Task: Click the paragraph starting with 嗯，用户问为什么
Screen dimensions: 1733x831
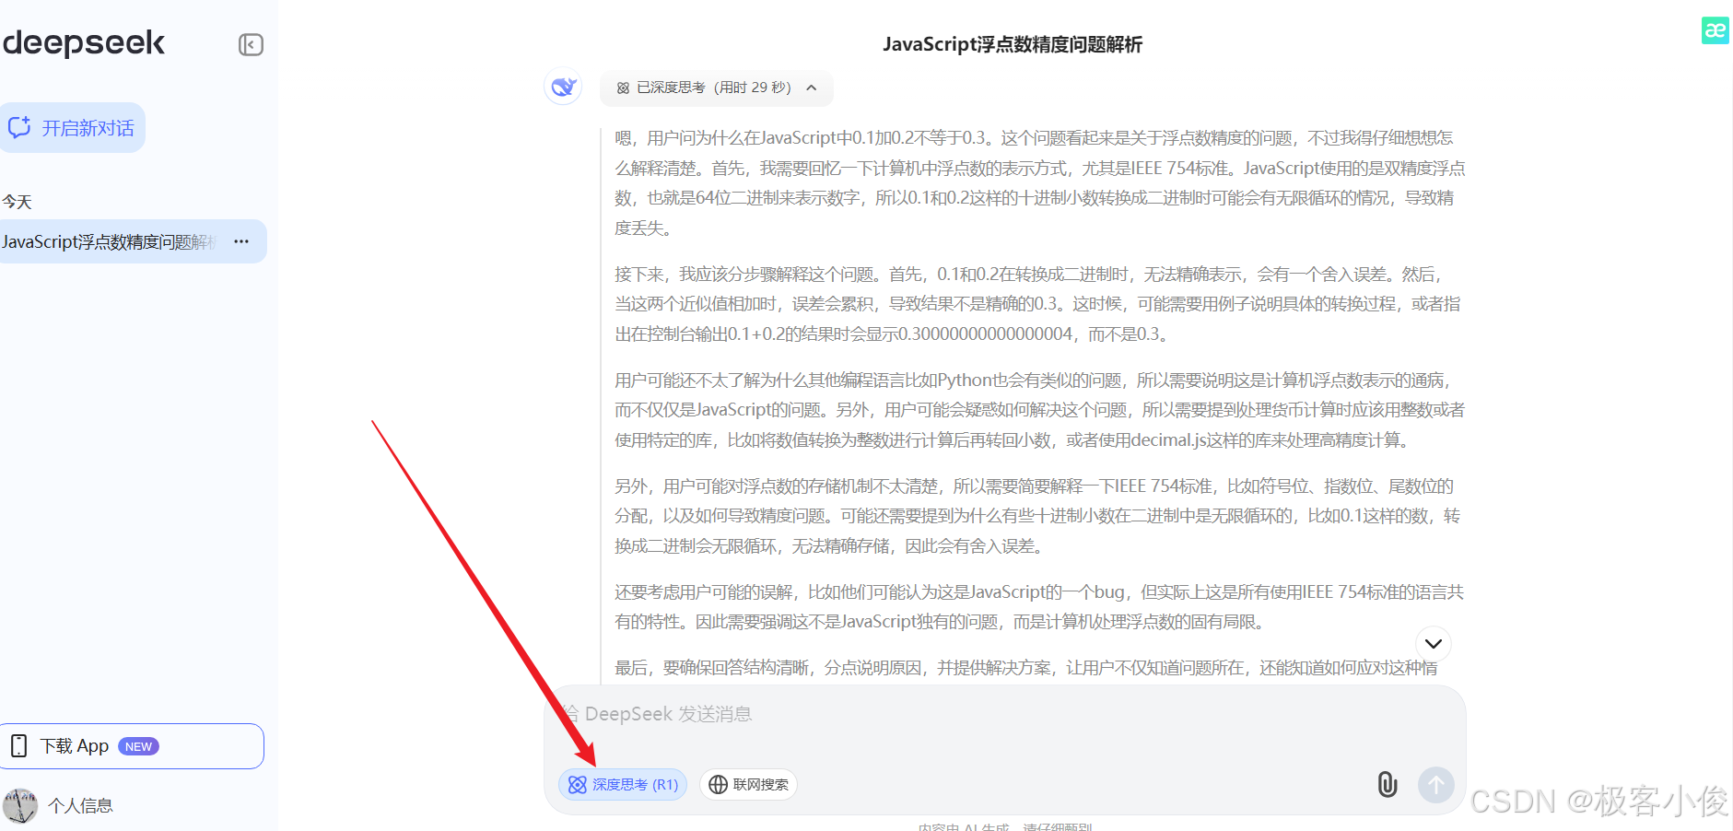Action: (1039, 182)
